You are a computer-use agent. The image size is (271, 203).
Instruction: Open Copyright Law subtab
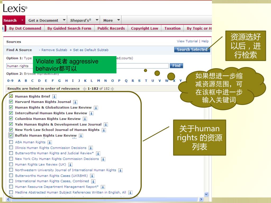144,28
